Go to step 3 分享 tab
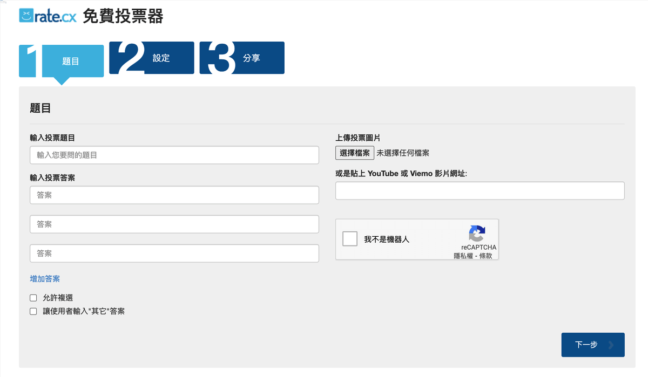Viewport: 648px width, 377px height. point(242,58)
